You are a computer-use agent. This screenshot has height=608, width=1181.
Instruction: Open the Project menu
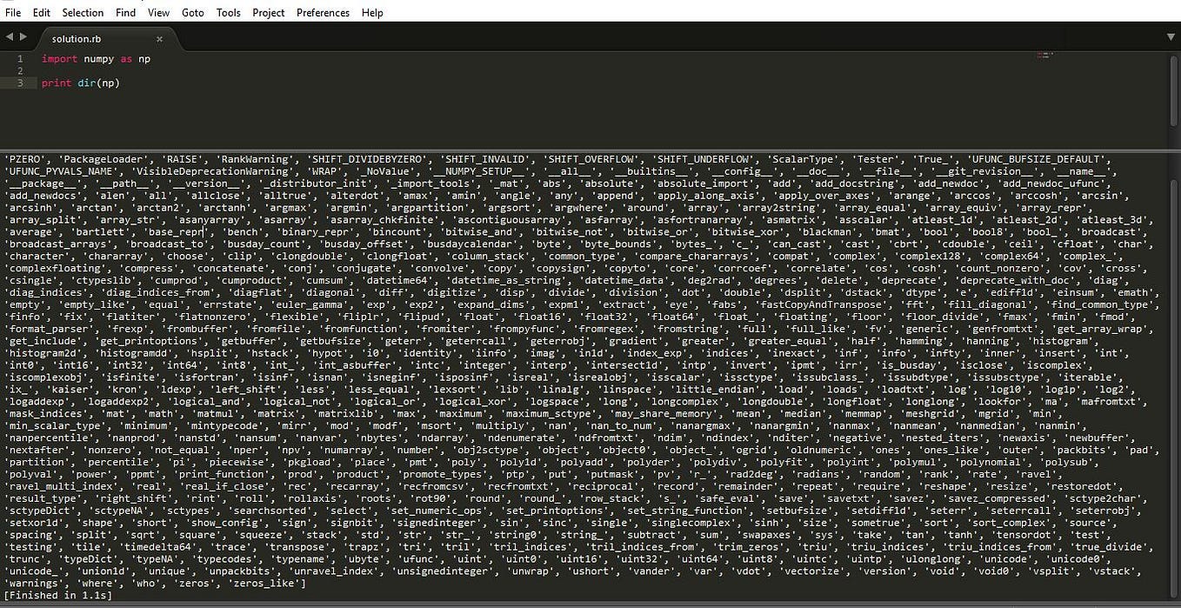click(x=268, y=12)
